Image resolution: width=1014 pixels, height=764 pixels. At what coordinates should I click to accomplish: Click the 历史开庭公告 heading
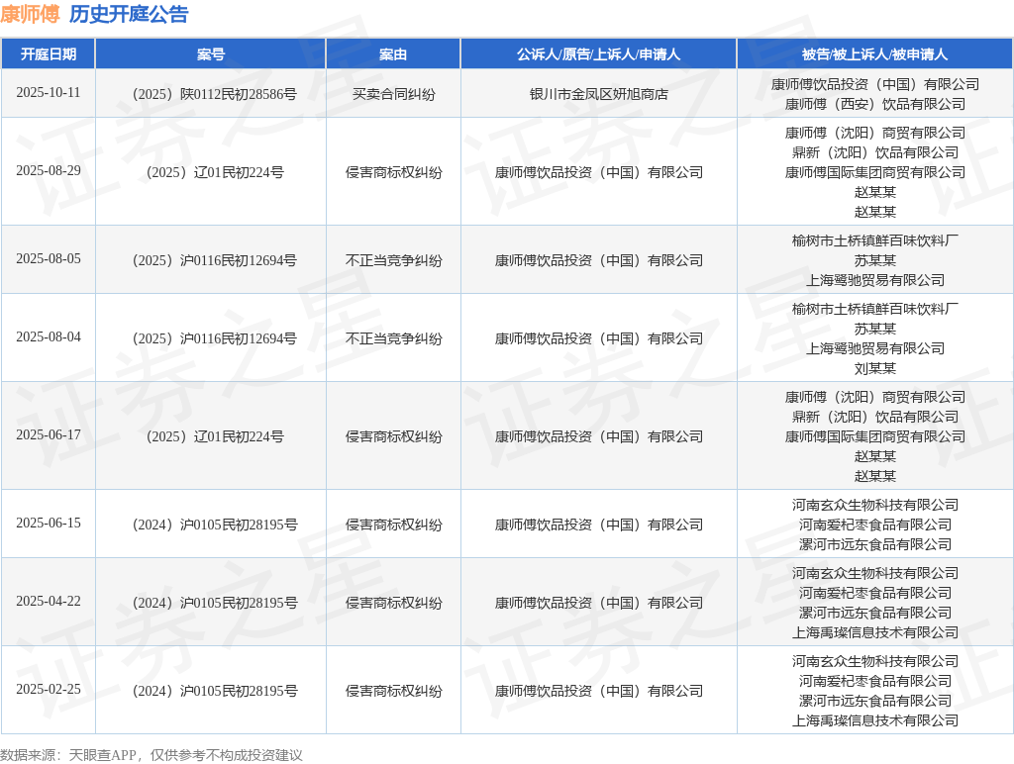tap(129, 14)
